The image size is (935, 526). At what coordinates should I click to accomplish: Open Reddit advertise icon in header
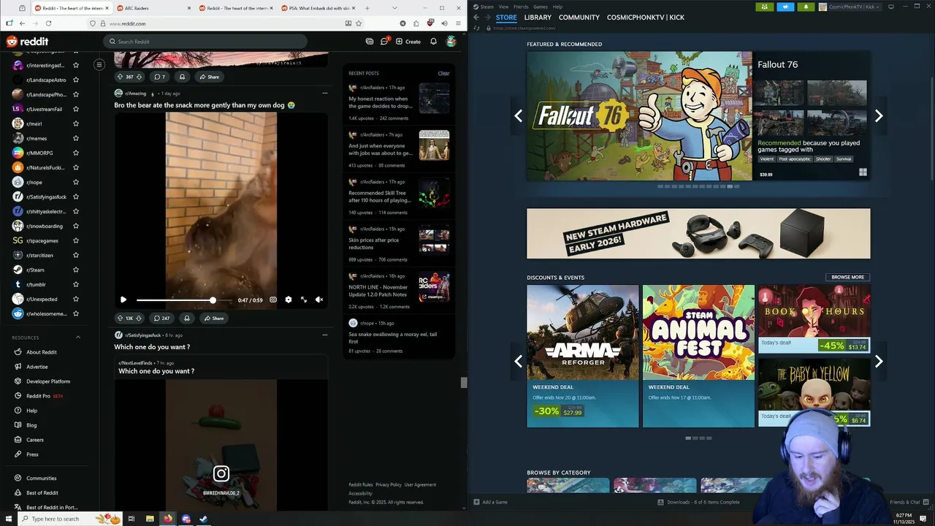370,42
